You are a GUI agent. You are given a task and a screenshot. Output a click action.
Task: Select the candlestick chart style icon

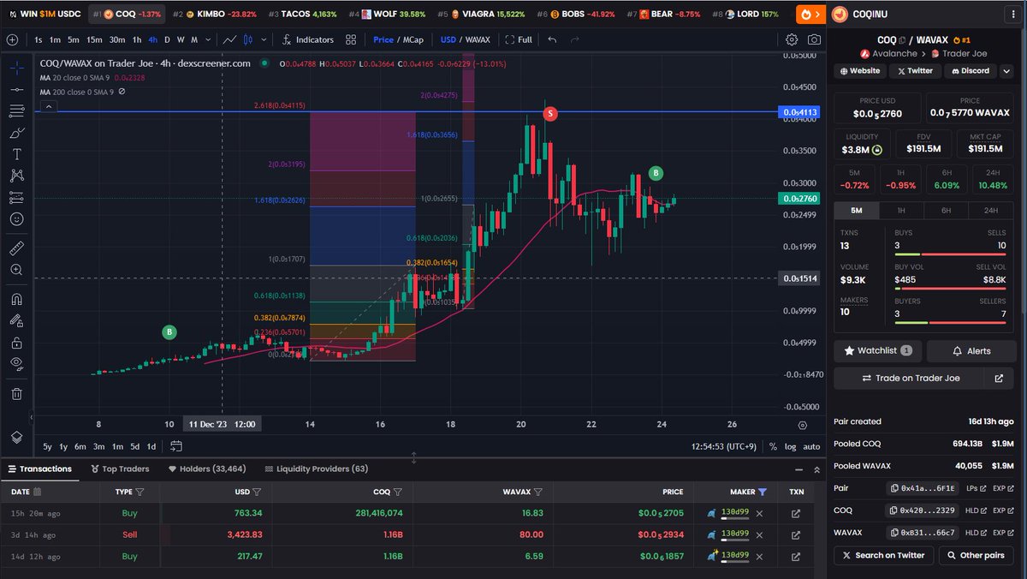tap(248, 39)
